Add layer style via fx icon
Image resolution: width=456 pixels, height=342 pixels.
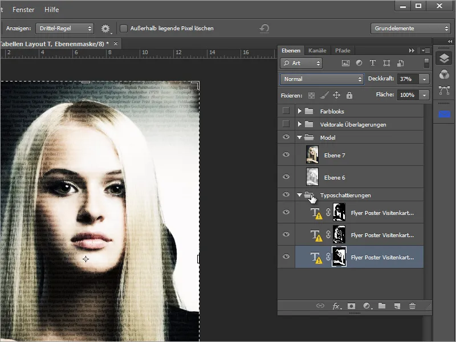[x=337, y=306]
